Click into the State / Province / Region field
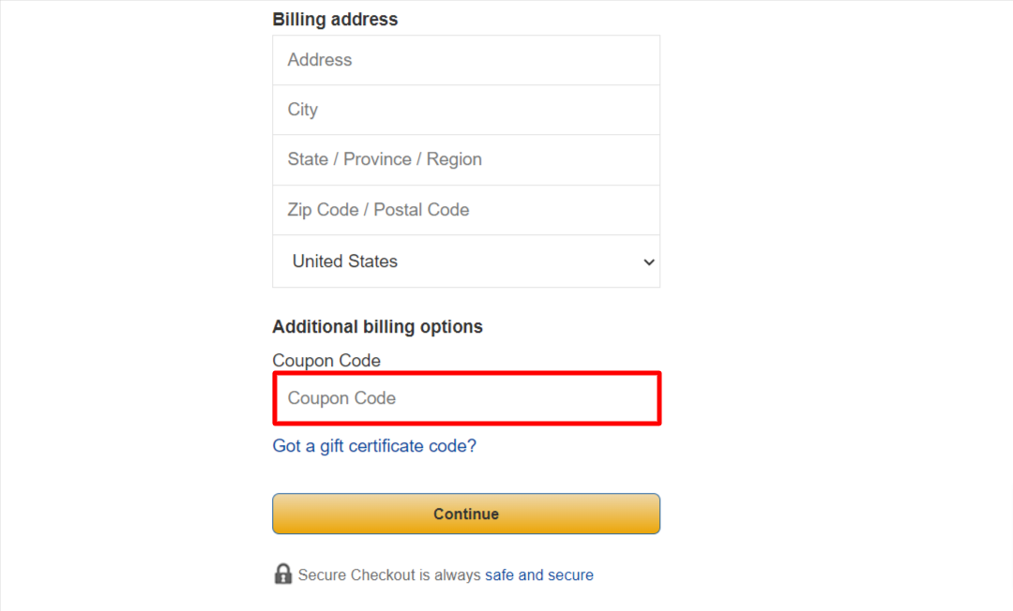 (x=466, y=160)
